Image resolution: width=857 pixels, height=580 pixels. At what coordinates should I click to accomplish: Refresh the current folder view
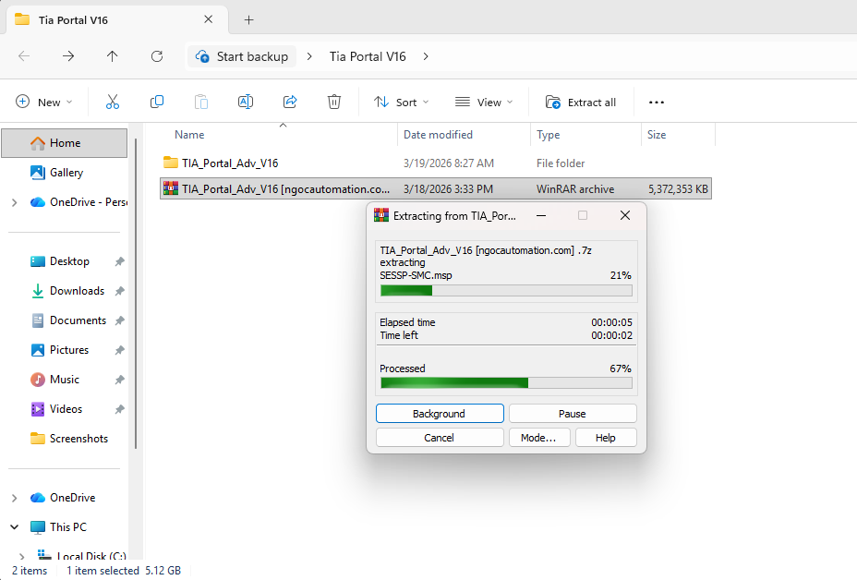(x=157, y=56)
